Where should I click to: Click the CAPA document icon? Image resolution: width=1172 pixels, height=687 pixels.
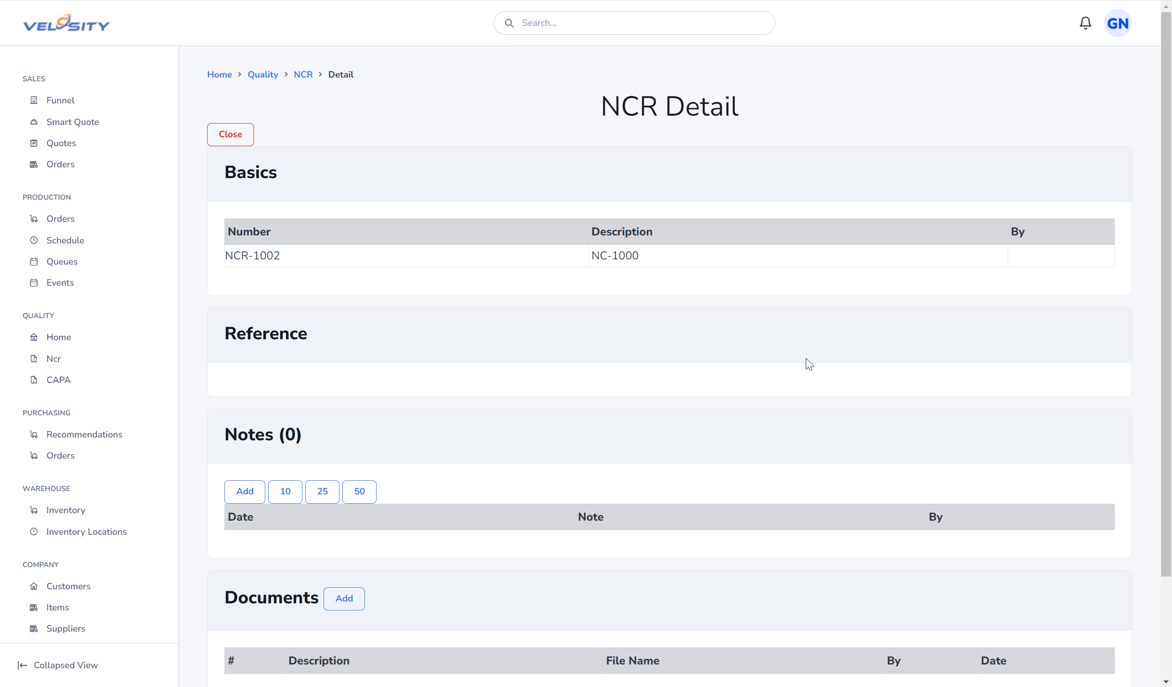[34, 380]
